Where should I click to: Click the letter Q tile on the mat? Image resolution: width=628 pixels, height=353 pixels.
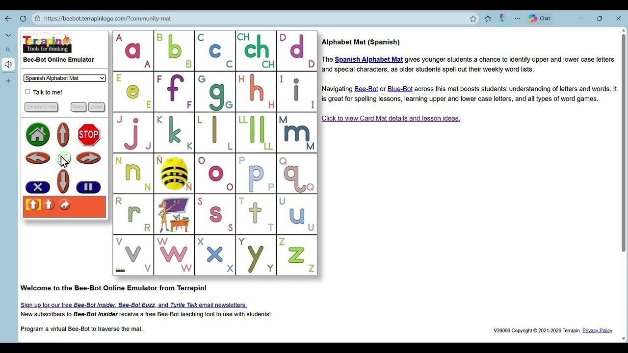click(297, 174)
